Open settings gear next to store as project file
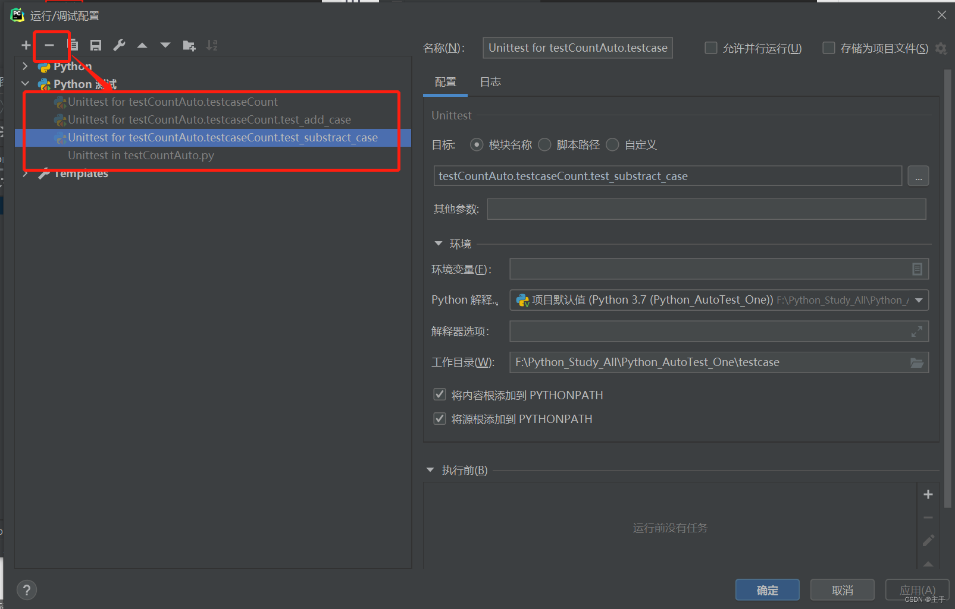 [x=941, y=48]
